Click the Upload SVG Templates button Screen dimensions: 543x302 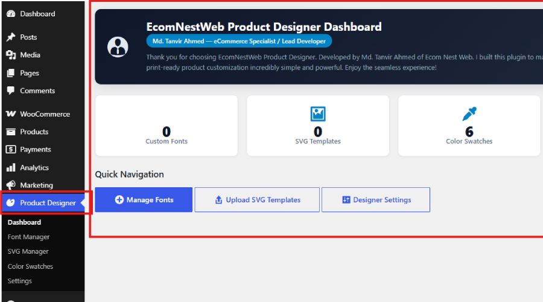point(257,200)
